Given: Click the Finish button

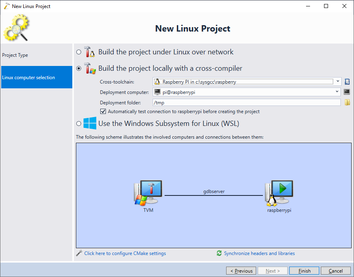Looking at the screenshot, I should click(304, 271).
